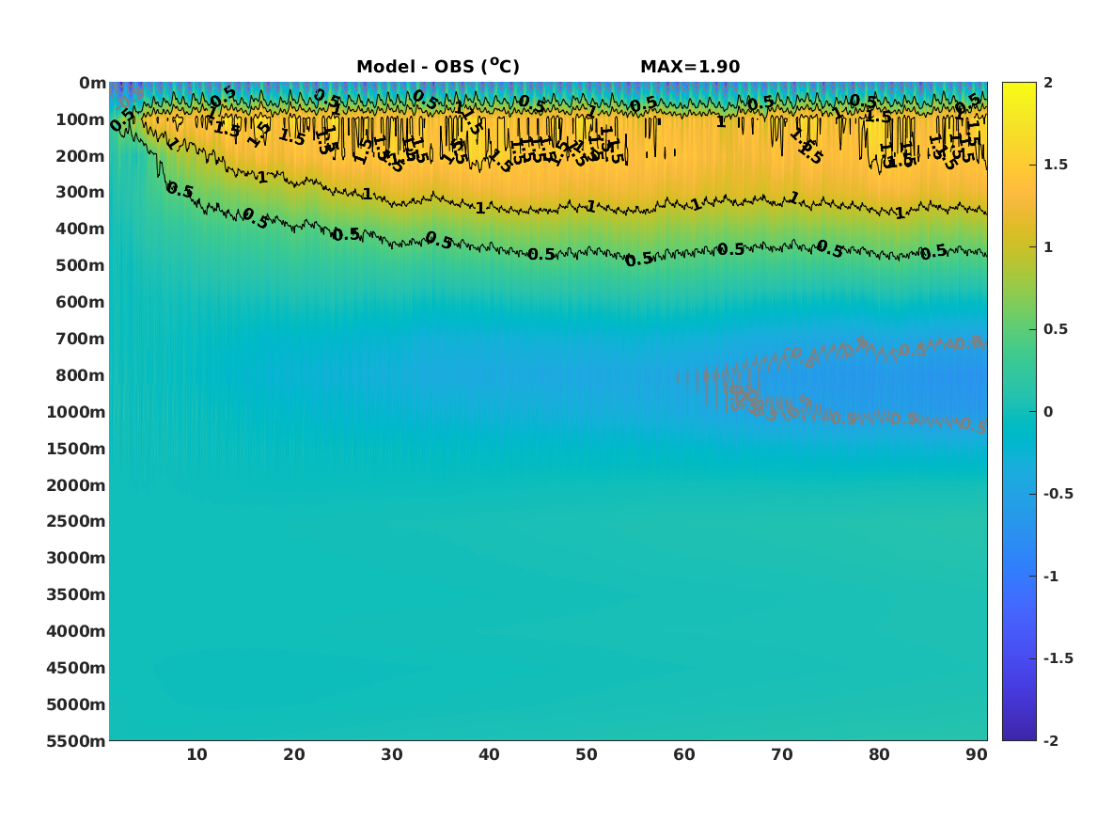Click the "MAX=1.90" annotation text
The height and width of the screenshot is (823, 1097).
[x=690, y=67]
